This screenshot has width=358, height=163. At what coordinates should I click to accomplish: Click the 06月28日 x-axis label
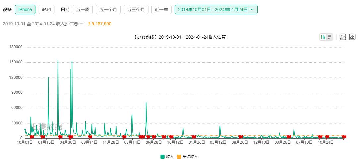(x=154, y=142)
